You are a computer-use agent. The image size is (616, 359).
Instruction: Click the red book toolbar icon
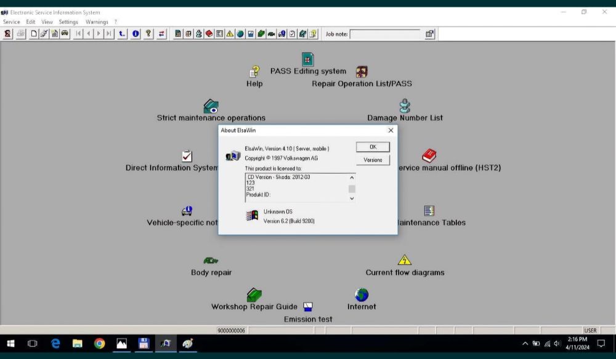click(x=209, y=34)
